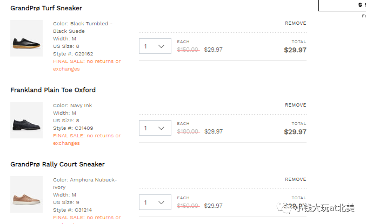Open the GrandPrø Turf Sneaker title link
The width and height of the screenshot is (366, 224).
[x=46, y=9]
